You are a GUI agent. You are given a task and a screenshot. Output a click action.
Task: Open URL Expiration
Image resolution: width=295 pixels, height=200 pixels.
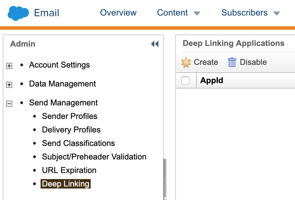pyautogui.click(x=69, y=170)
